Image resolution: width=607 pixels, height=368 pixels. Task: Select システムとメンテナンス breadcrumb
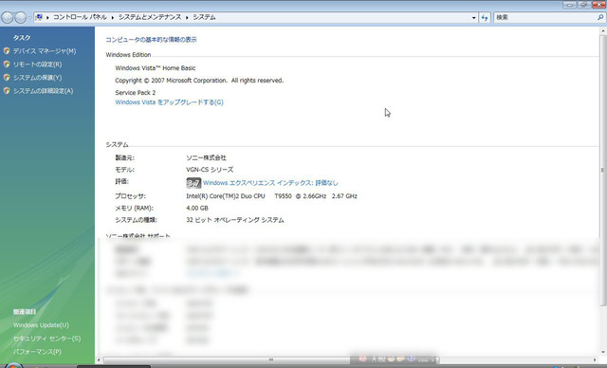pyautogui.click(x=150, y=17)
